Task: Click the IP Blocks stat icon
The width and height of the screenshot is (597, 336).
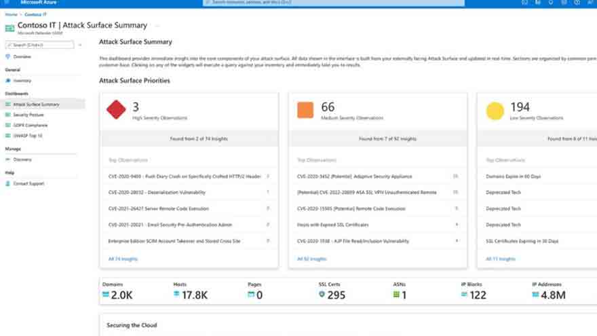Action: click(x=464, y=294)
